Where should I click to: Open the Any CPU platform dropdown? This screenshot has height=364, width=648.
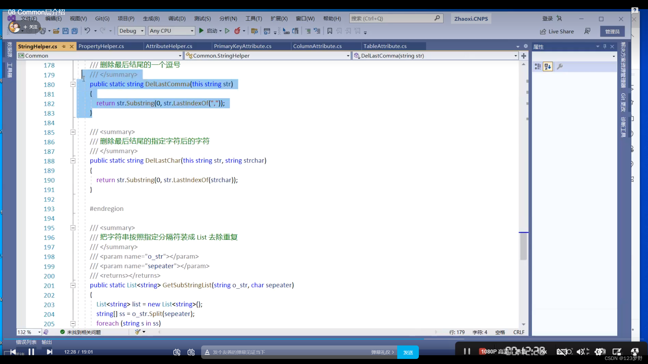tap(171, 31)
